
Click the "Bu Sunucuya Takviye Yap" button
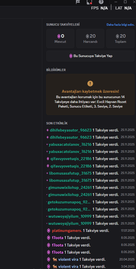[91, 56]
